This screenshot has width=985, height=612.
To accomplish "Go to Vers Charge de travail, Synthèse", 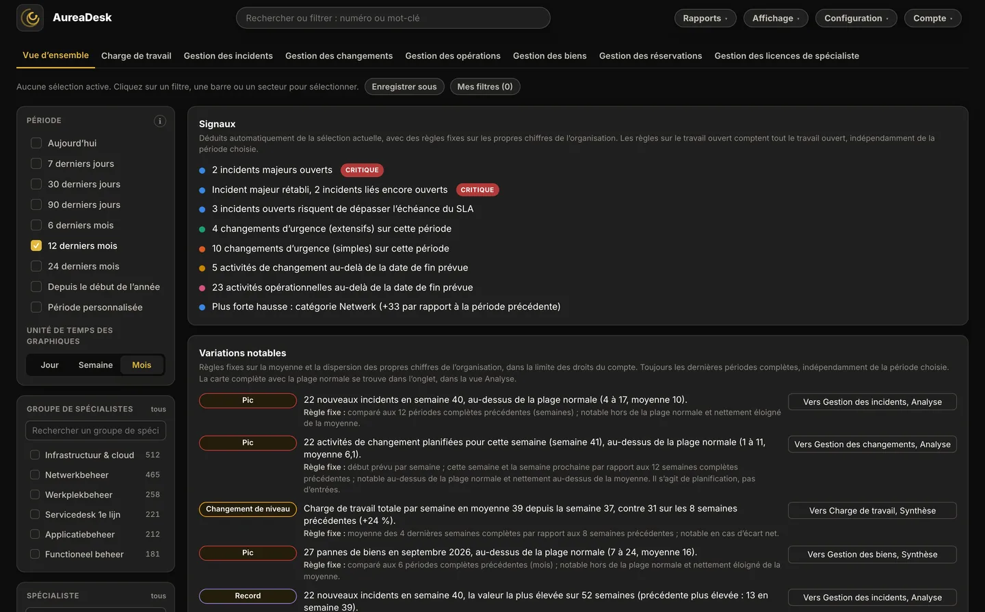I will 872,511.
